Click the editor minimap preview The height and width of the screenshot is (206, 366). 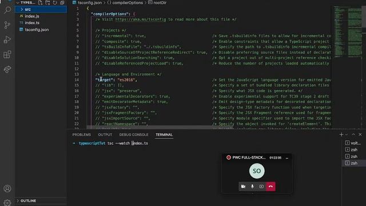(348, 31)
